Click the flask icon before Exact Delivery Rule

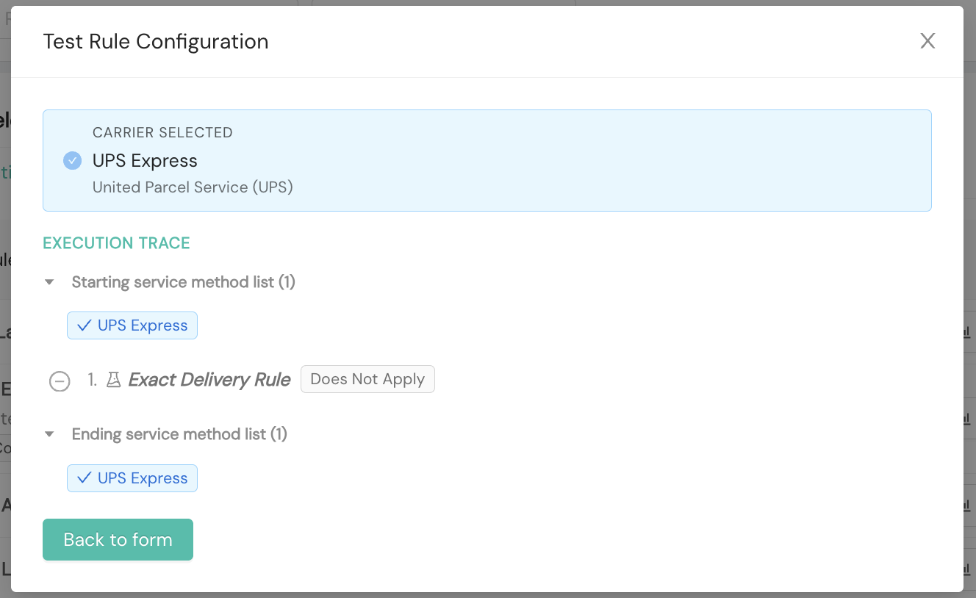tap(113, 380)
